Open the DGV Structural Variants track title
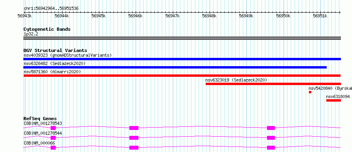 [55, 50]
